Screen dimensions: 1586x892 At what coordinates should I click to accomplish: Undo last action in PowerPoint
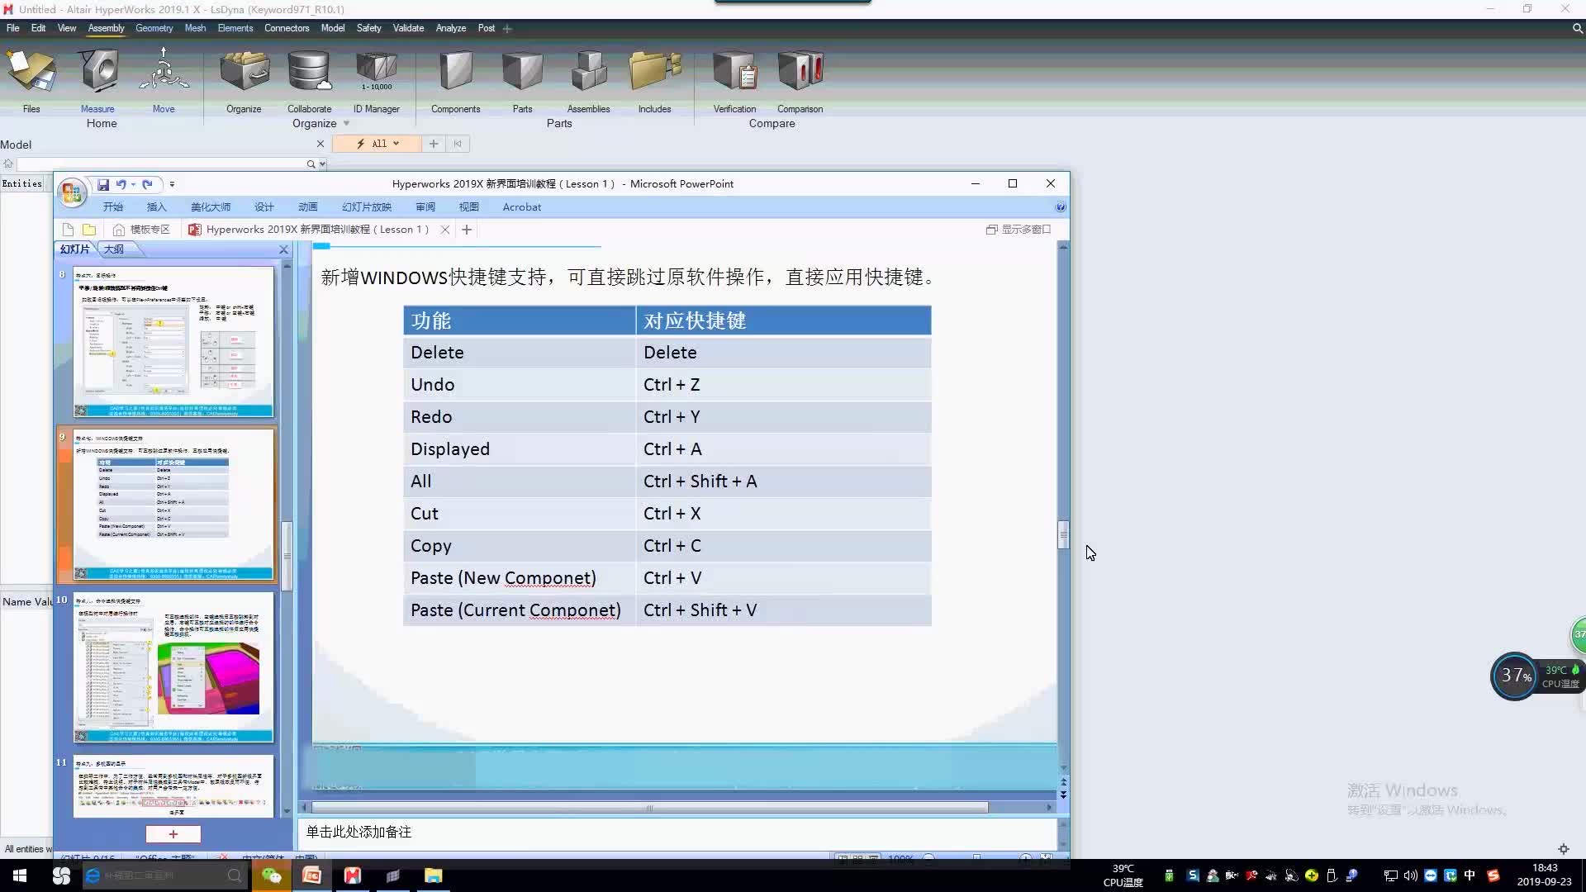[x=121, y=184]
